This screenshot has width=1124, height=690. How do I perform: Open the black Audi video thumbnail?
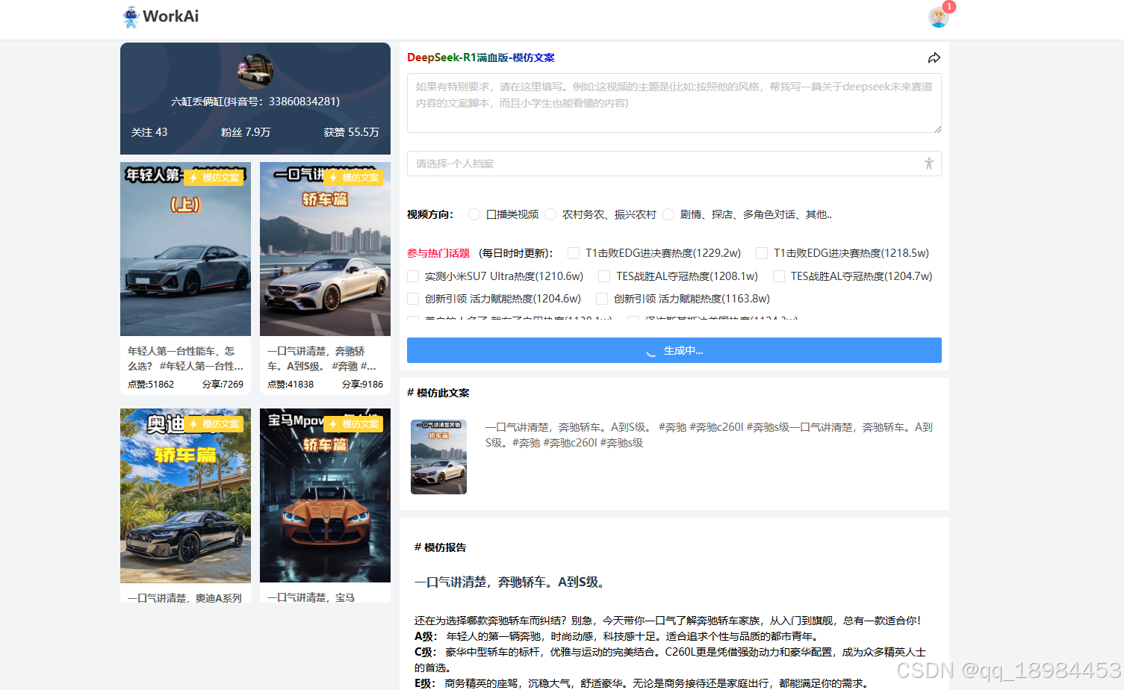185,496
